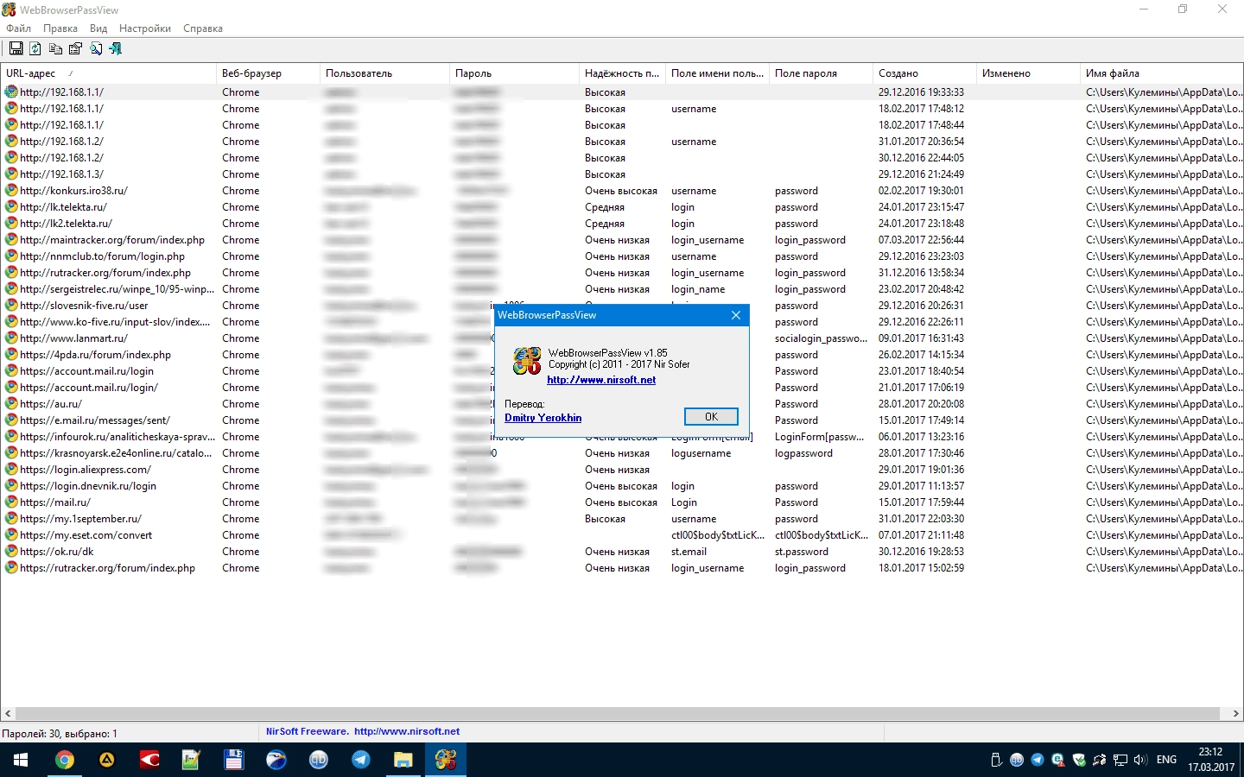Click the USB safely remove tray icon
Viewport: 1244px width, 777px height.
(996, 760)
